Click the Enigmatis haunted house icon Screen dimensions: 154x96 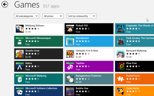pos(121,29)
